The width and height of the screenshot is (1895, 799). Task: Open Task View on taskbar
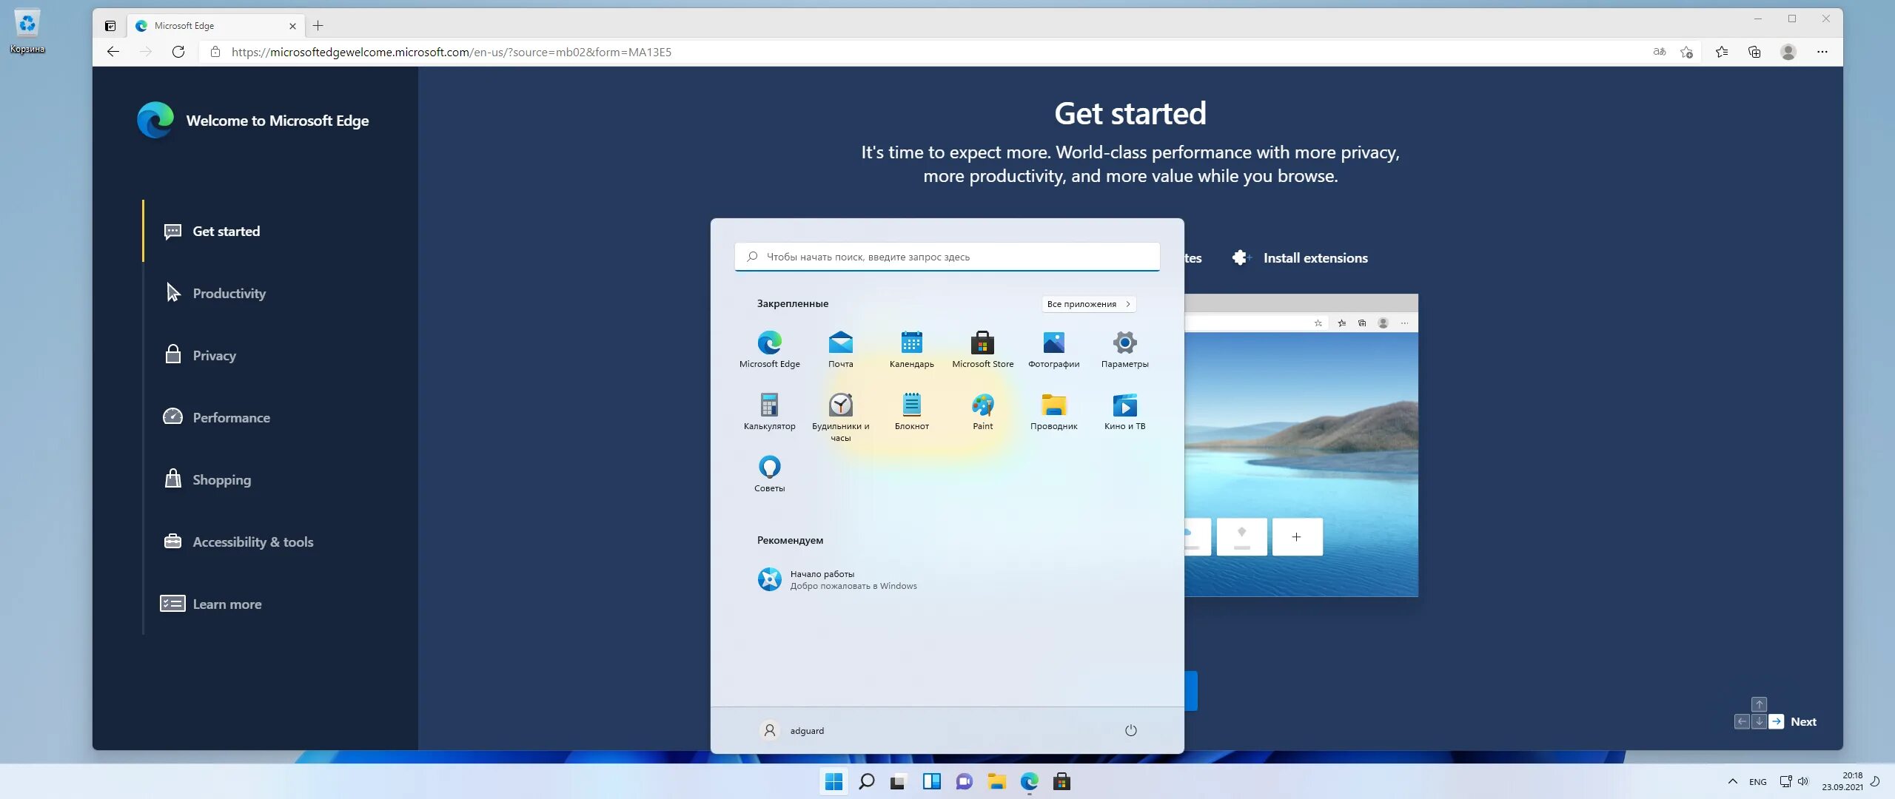[x=898, y=782]
